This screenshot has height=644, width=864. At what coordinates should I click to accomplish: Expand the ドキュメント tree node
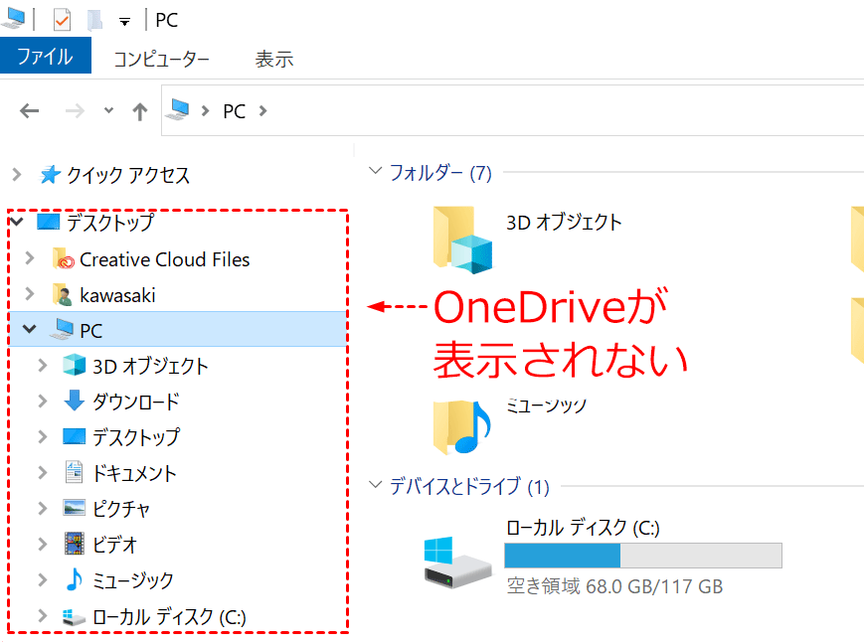[x=43, y=472]
